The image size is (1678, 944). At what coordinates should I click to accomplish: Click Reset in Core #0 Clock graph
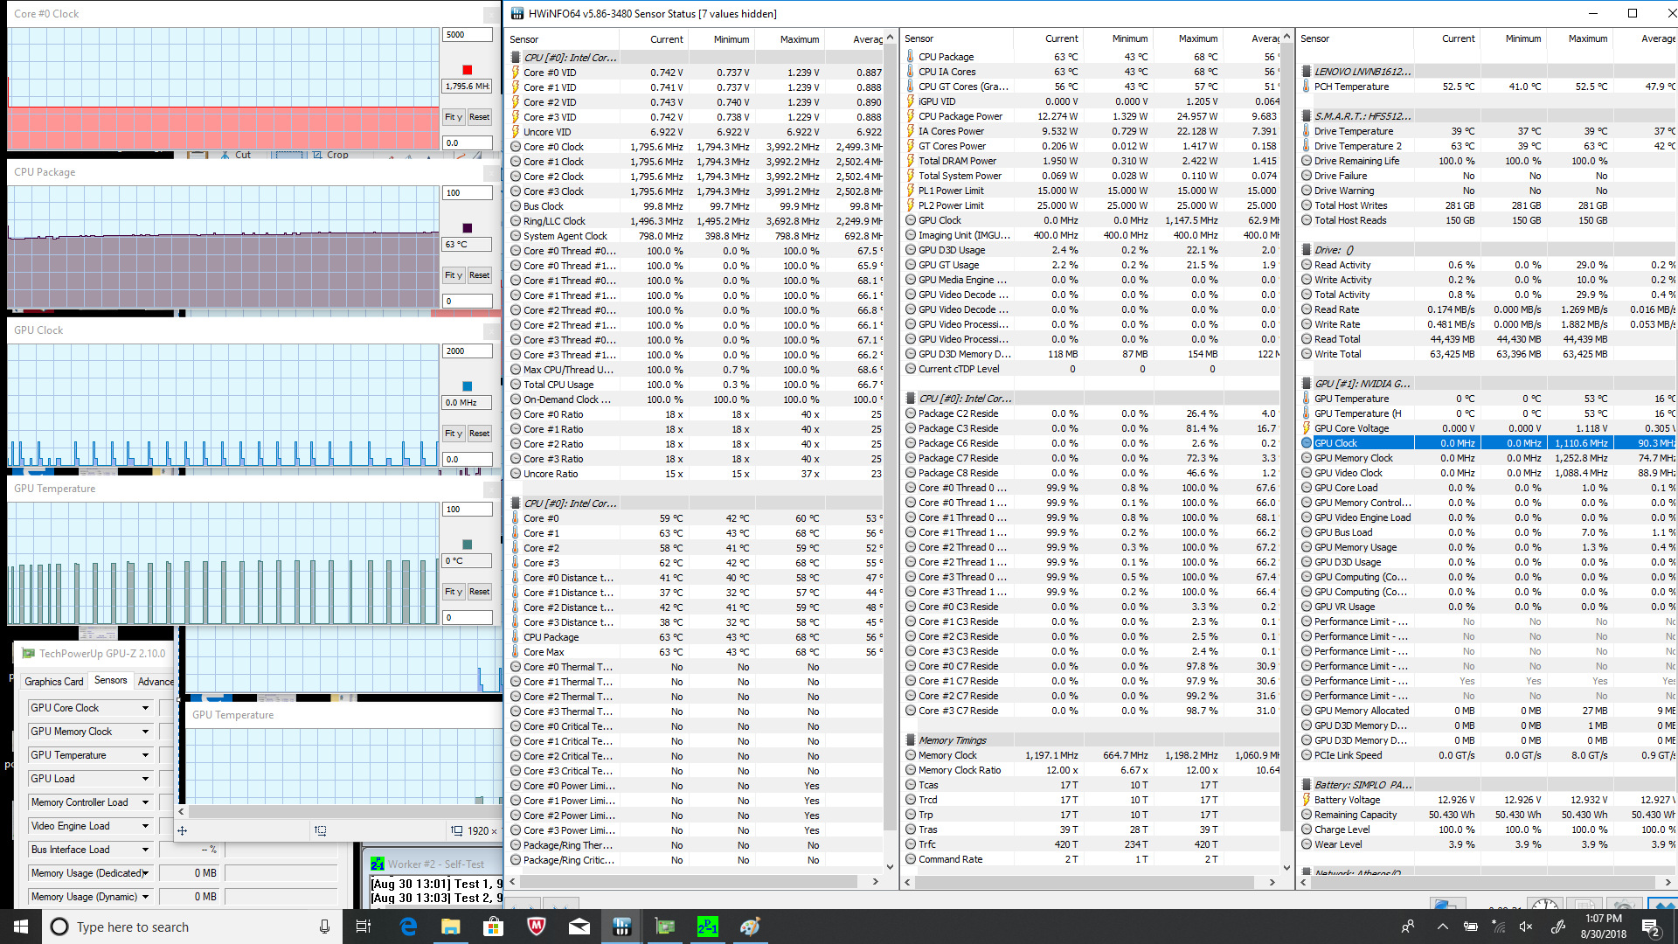click(x=479, y=117)
